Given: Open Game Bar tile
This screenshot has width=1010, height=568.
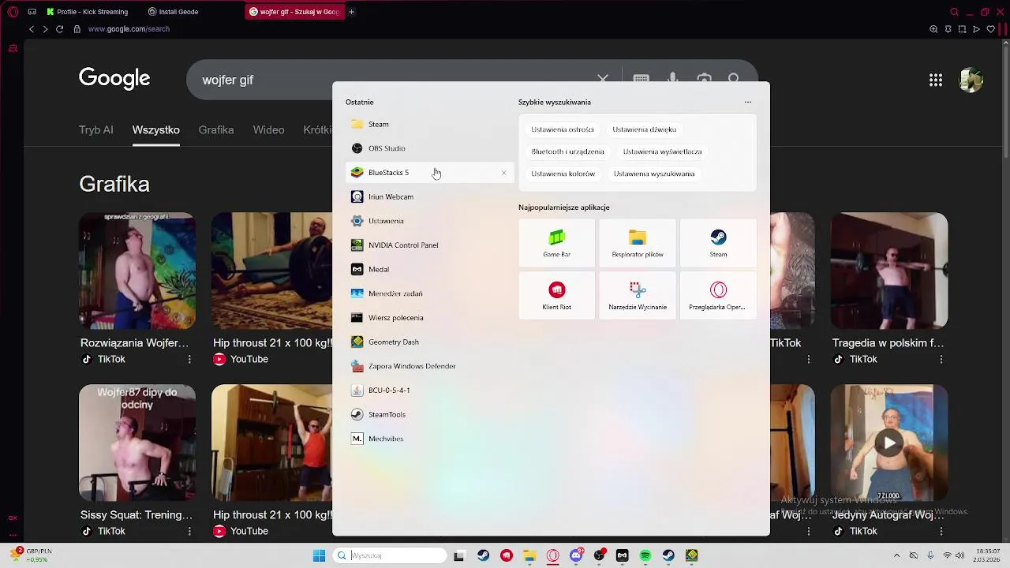Looking at the screenshot, I should (557, 243).
